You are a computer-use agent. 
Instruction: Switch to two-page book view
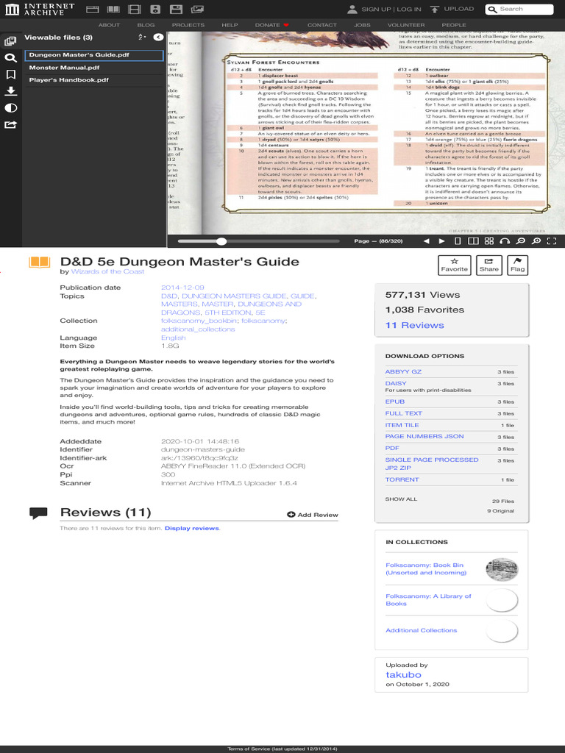473,241
